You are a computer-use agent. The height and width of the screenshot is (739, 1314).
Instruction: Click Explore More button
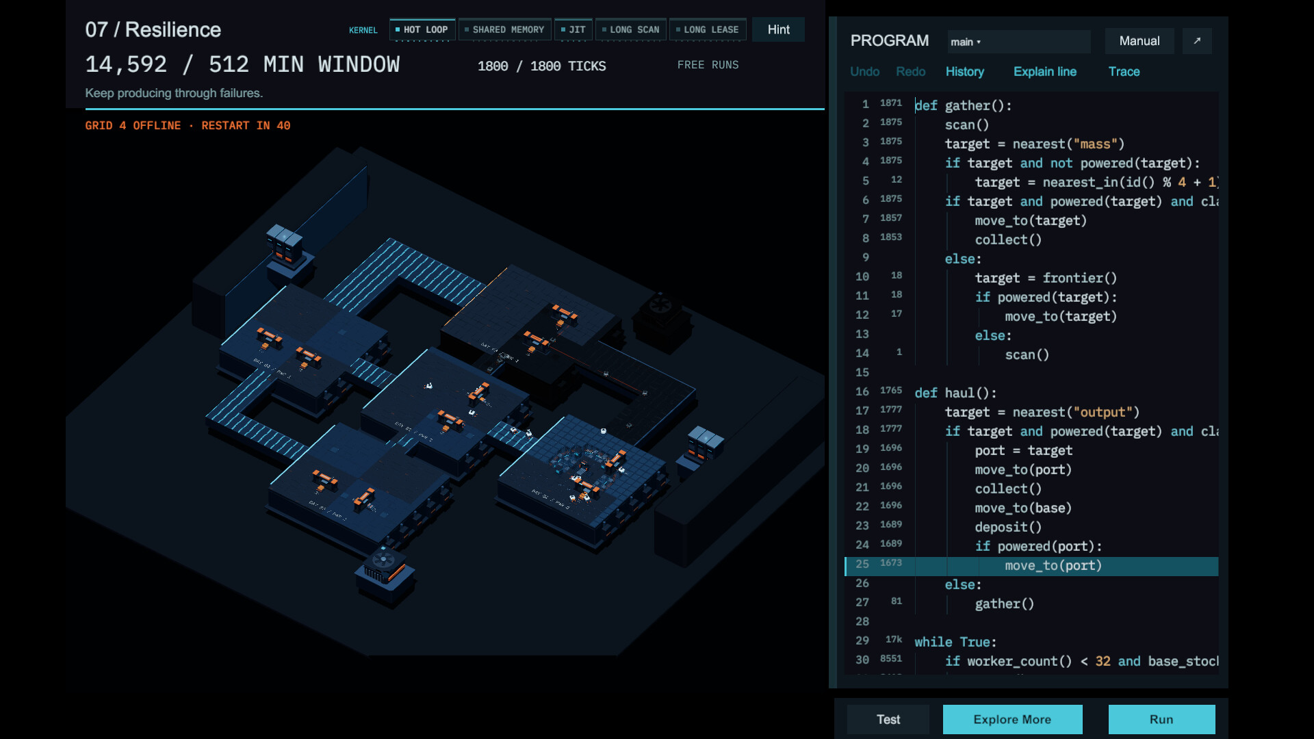[1012, 719]
